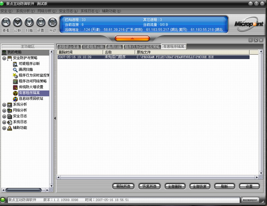Screen dimensions: 267x206
Task: Collapse the sidebar with the splitter arrow
Action: pos(55,118)
